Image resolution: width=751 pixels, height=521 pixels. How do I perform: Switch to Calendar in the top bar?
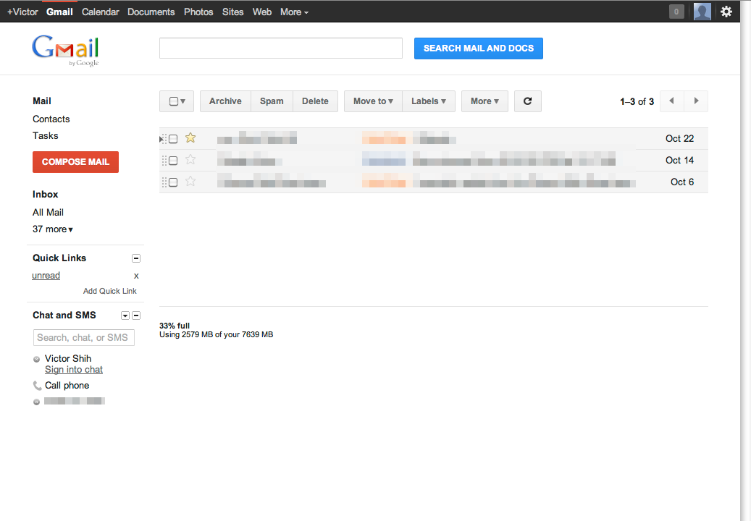(x=100, y=12)
